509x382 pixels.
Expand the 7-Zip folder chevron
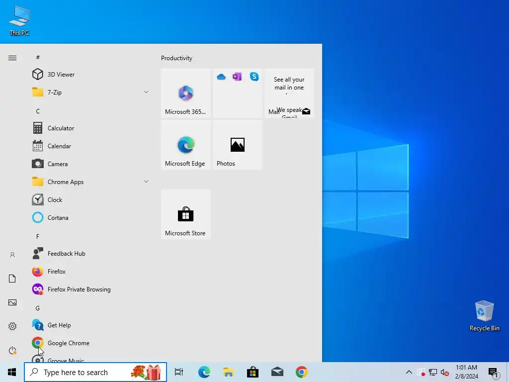click(x=146, y=92)
